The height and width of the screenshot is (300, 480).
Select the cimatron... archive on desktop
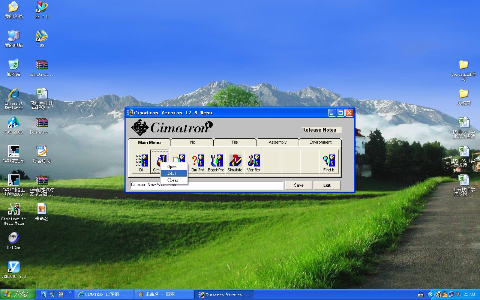point(42,67)
